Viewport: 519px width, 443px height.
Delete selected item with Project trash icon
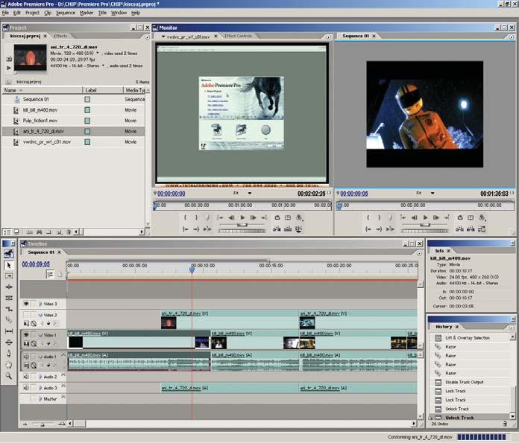point(69,232)
